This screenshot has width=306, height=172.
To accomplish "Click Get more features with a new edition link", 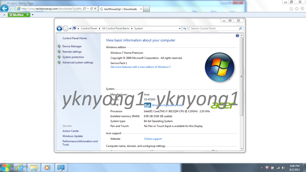I will [141, 67].
